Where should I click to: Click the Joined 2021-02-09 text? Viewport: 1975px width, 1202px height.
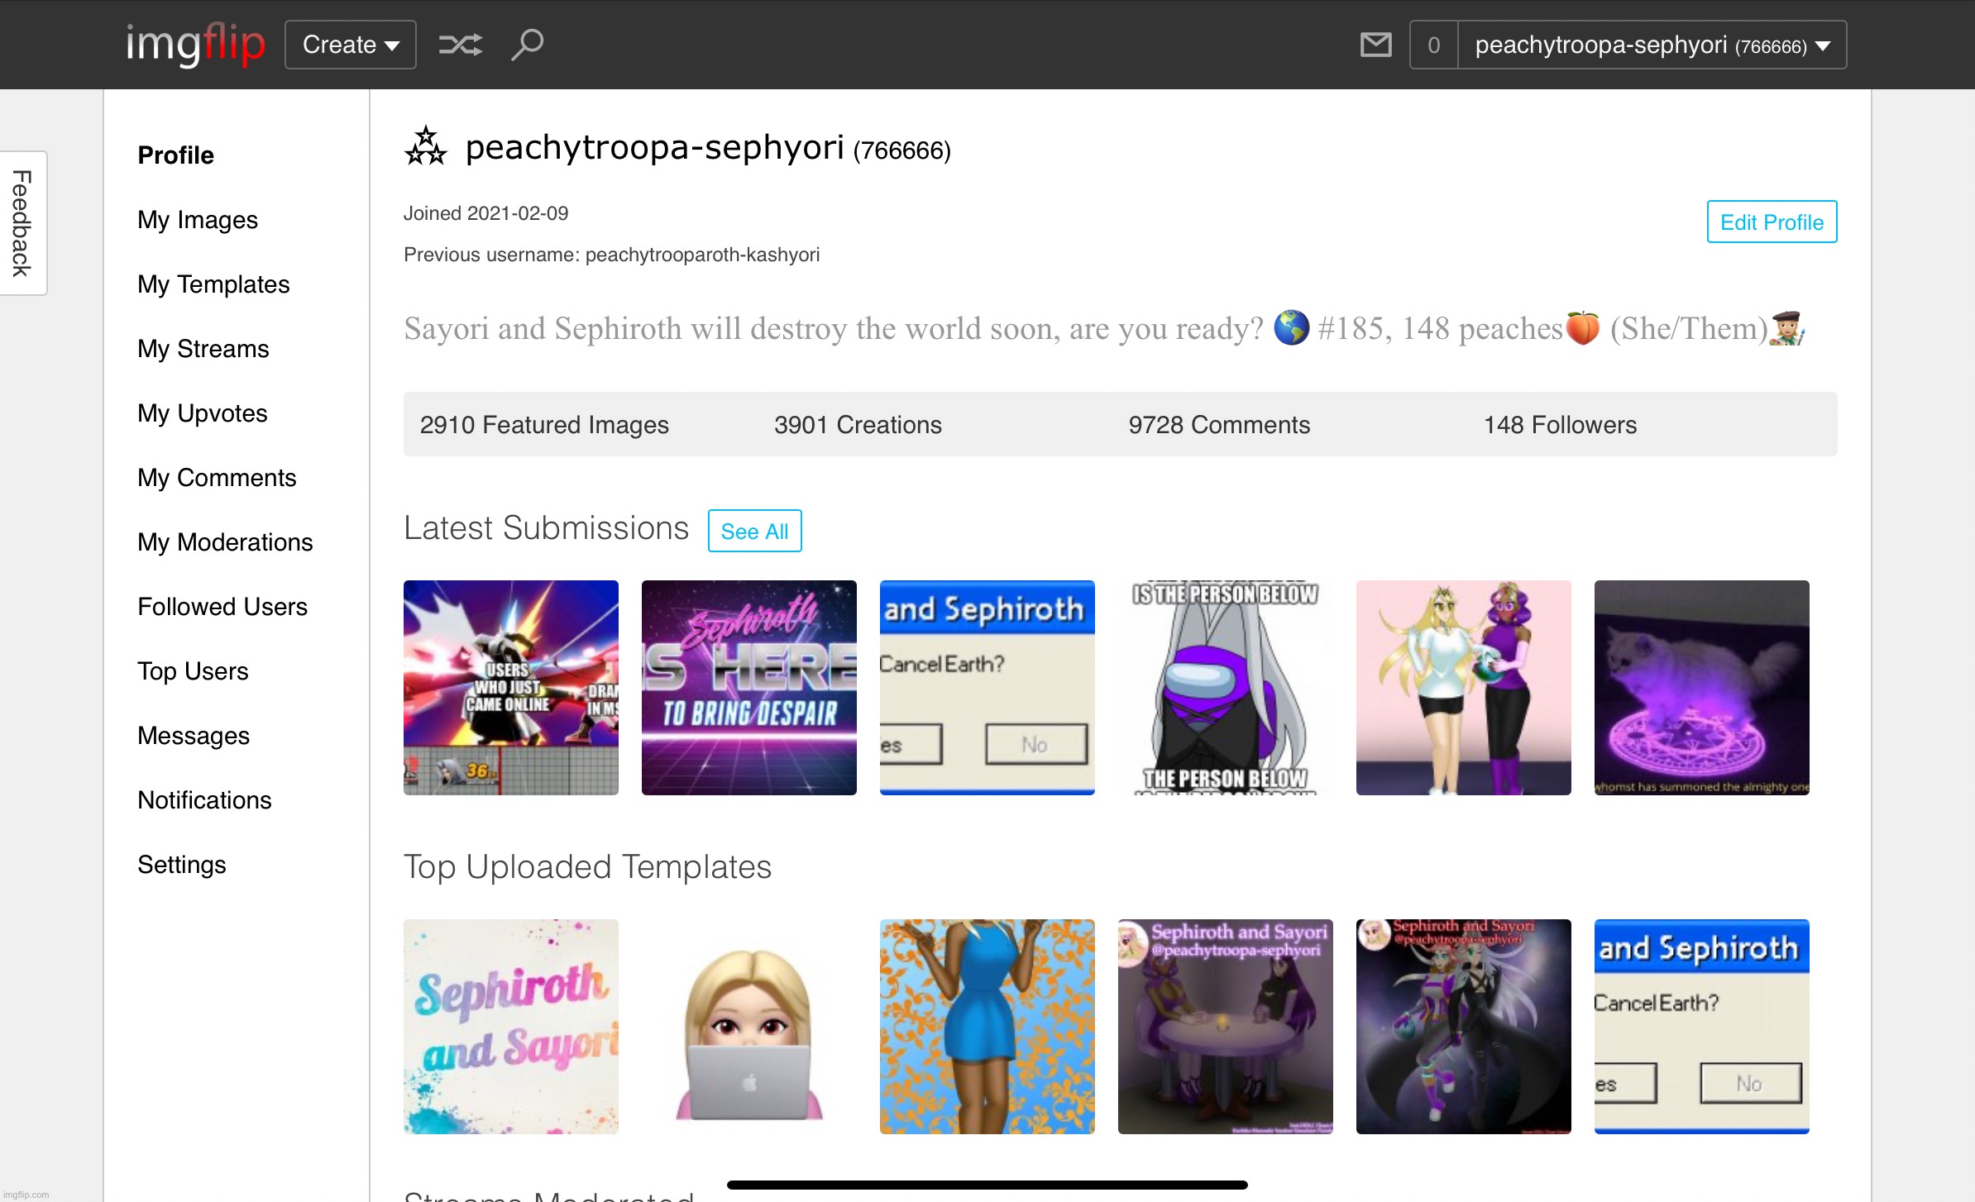(486, 213)
